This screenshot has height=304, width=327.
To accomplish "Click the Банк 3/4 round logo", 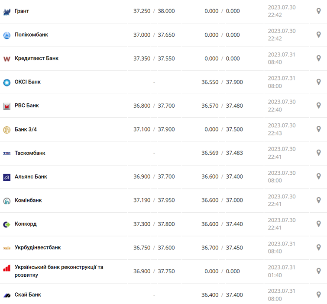I will pos(7,129).
